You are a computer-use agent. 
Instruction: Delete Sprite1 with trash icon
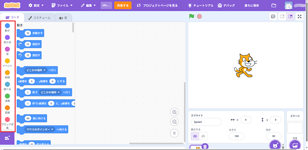205,147
